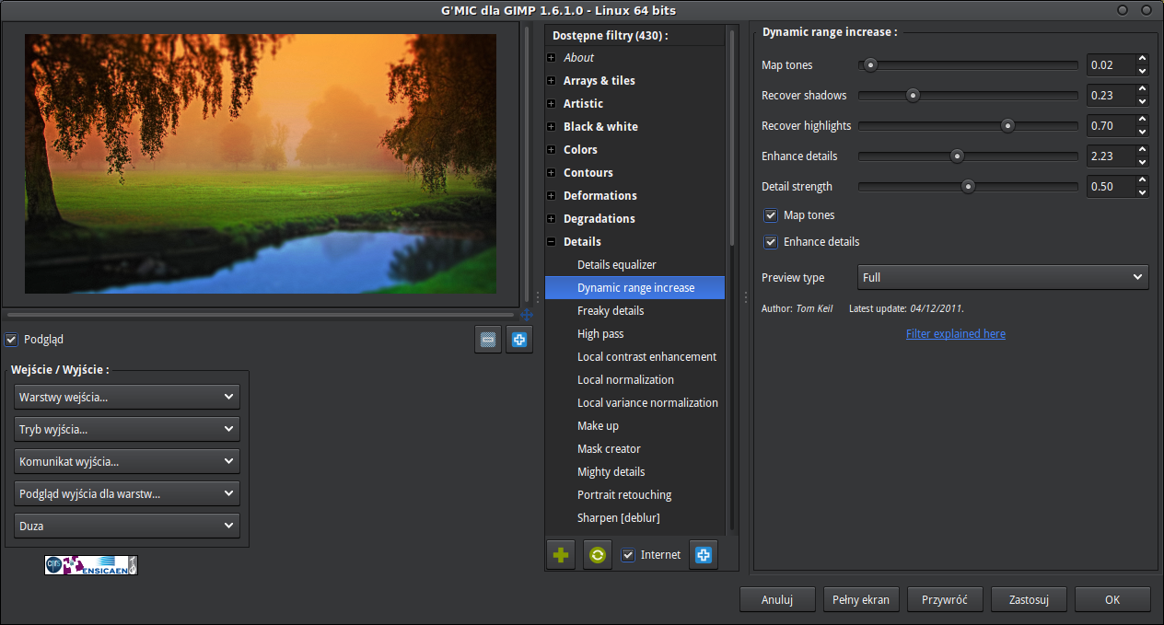The width and height of the screenshot is (1164, 625).
Task: Apply the filter with Zastosuj
Action: (1029, 599)
